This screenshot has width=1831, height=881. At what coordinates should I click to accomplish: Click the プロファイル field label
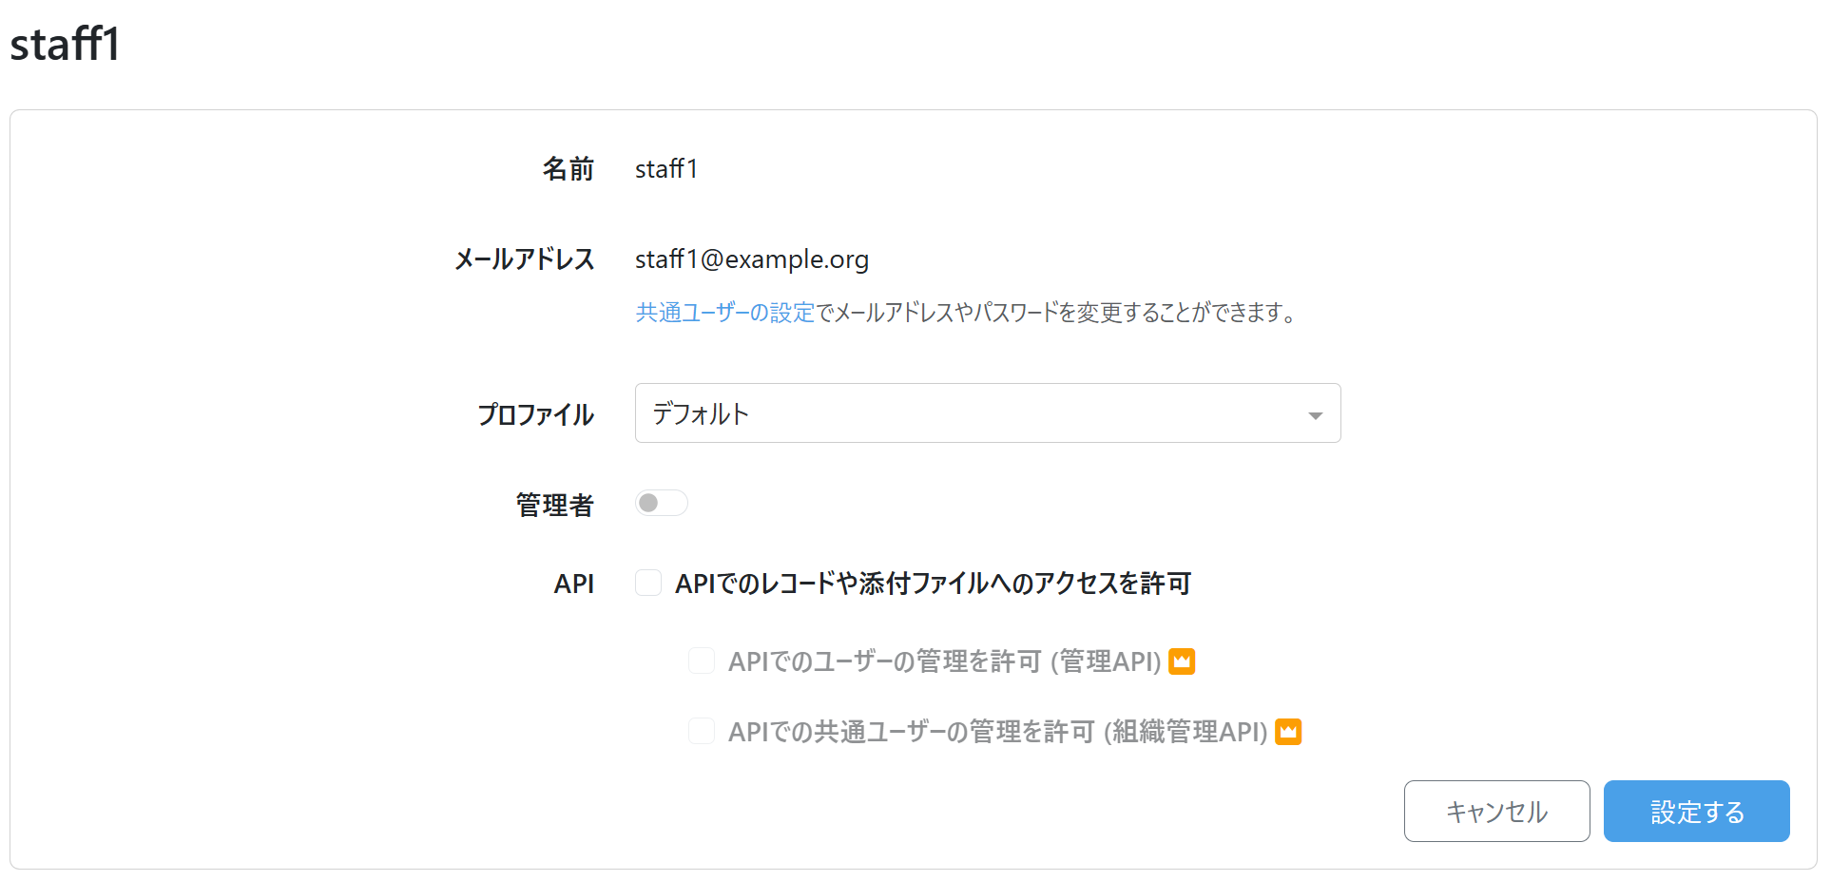click(535, 414)
